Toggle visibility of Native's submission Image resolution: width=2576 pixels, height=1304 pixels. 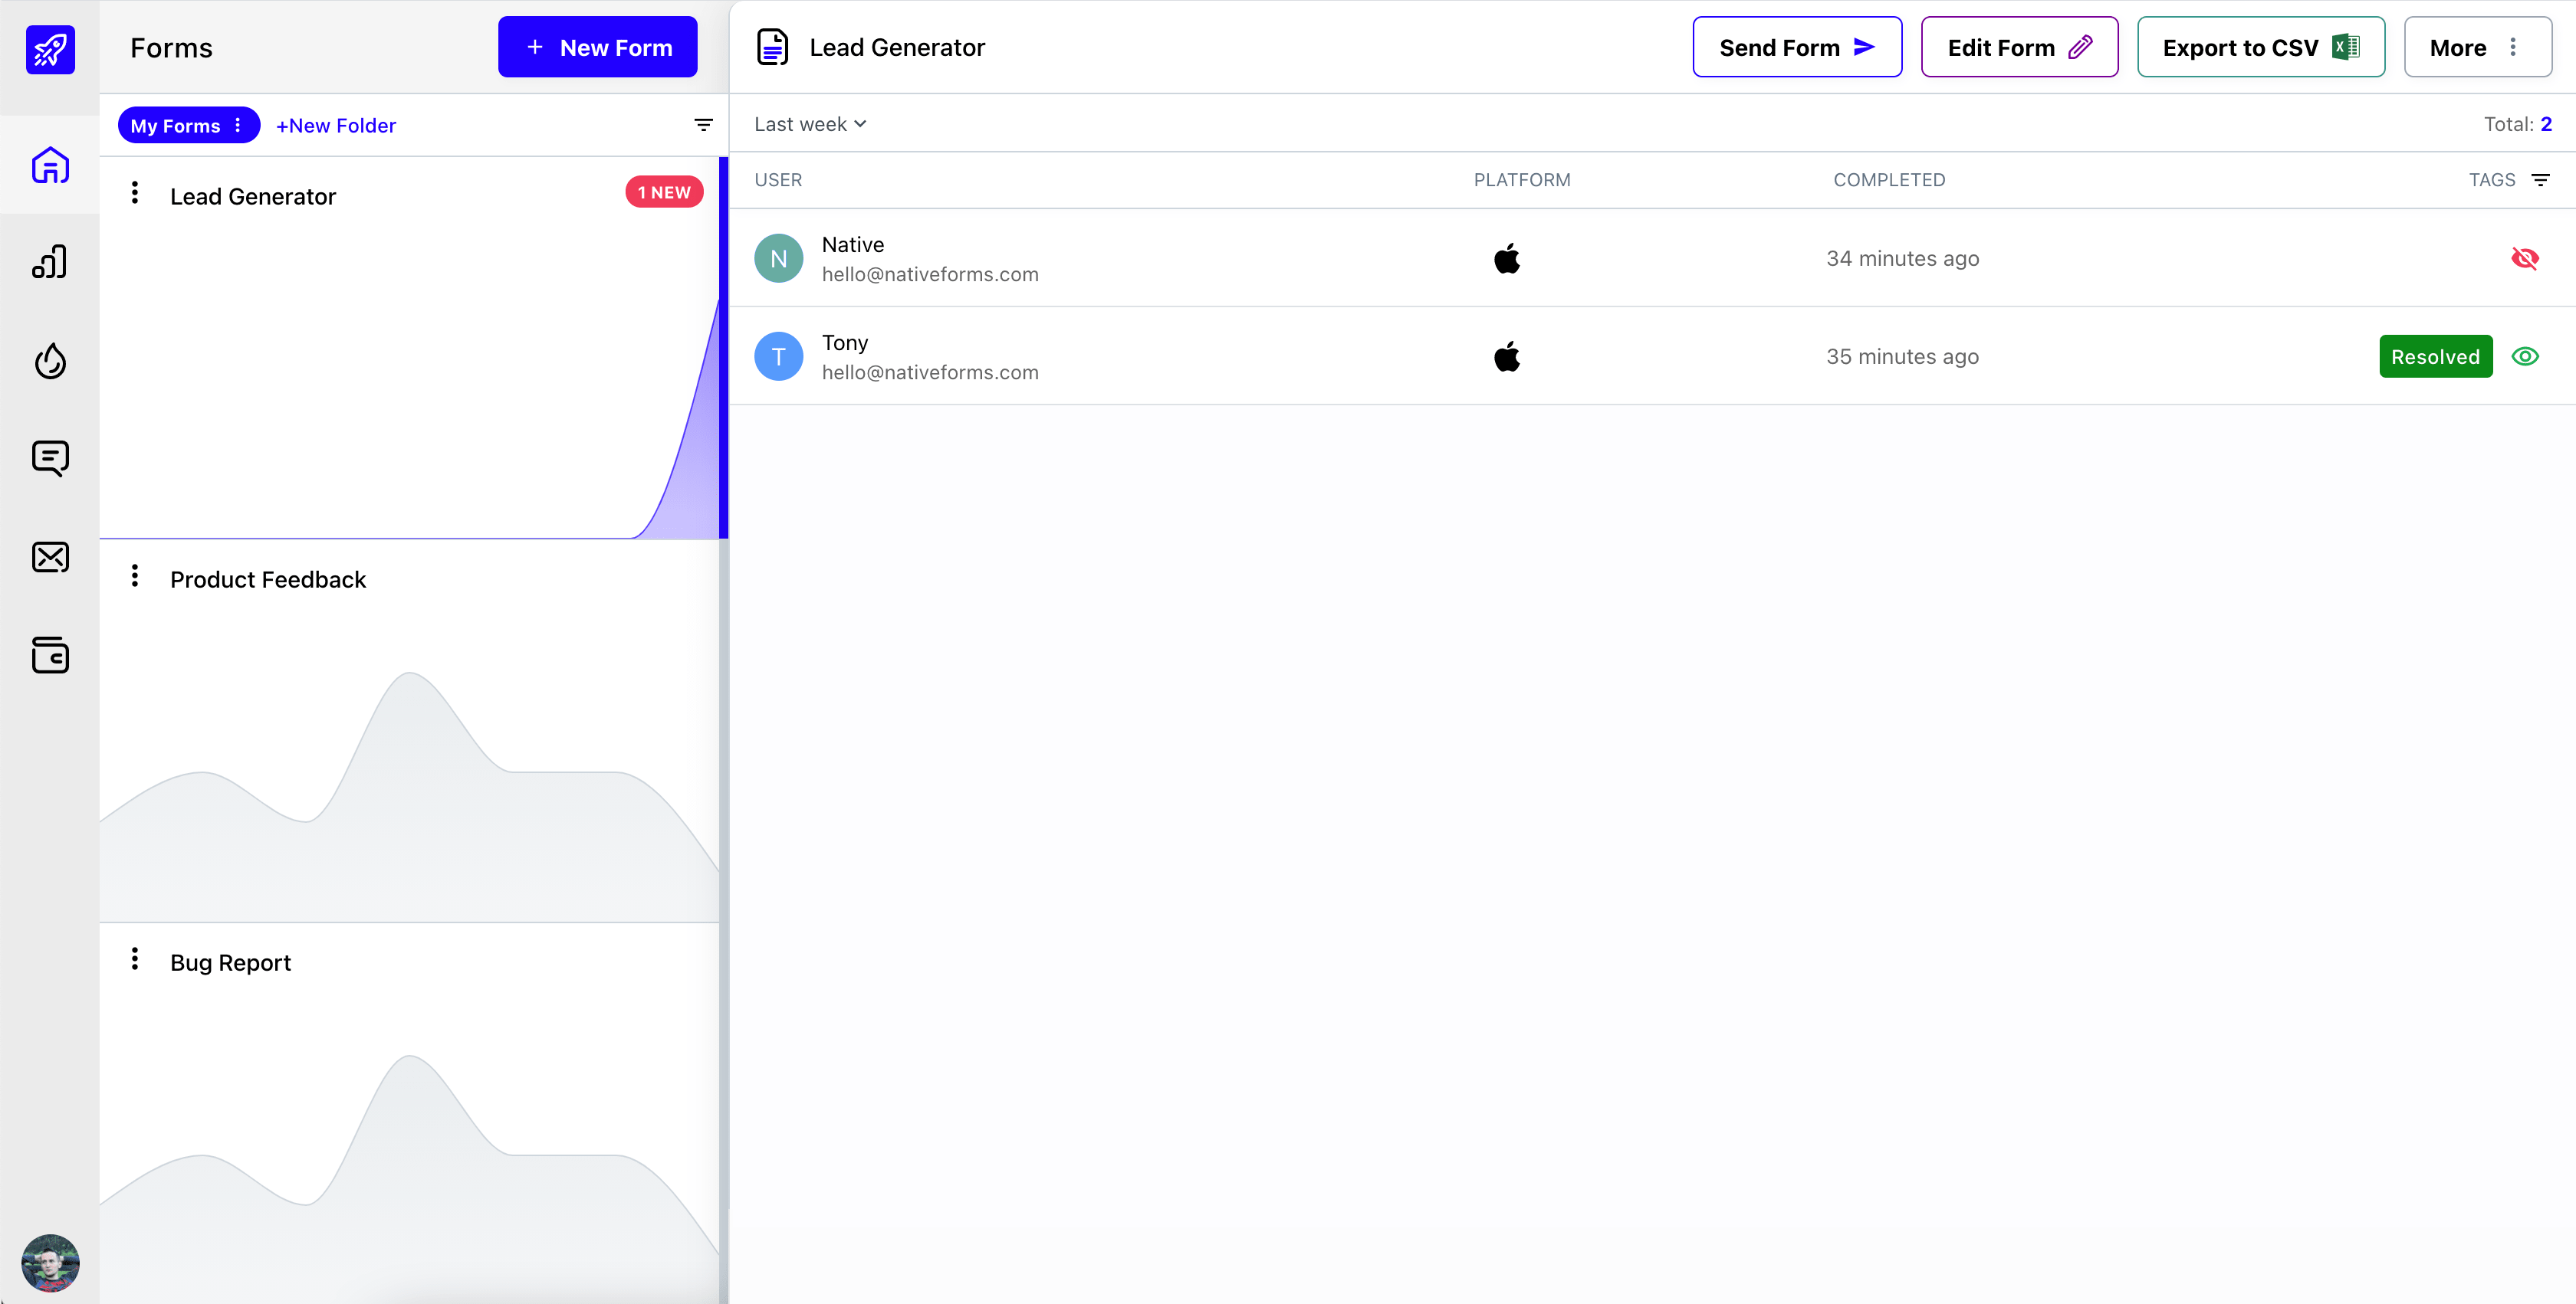[2525, 257]
